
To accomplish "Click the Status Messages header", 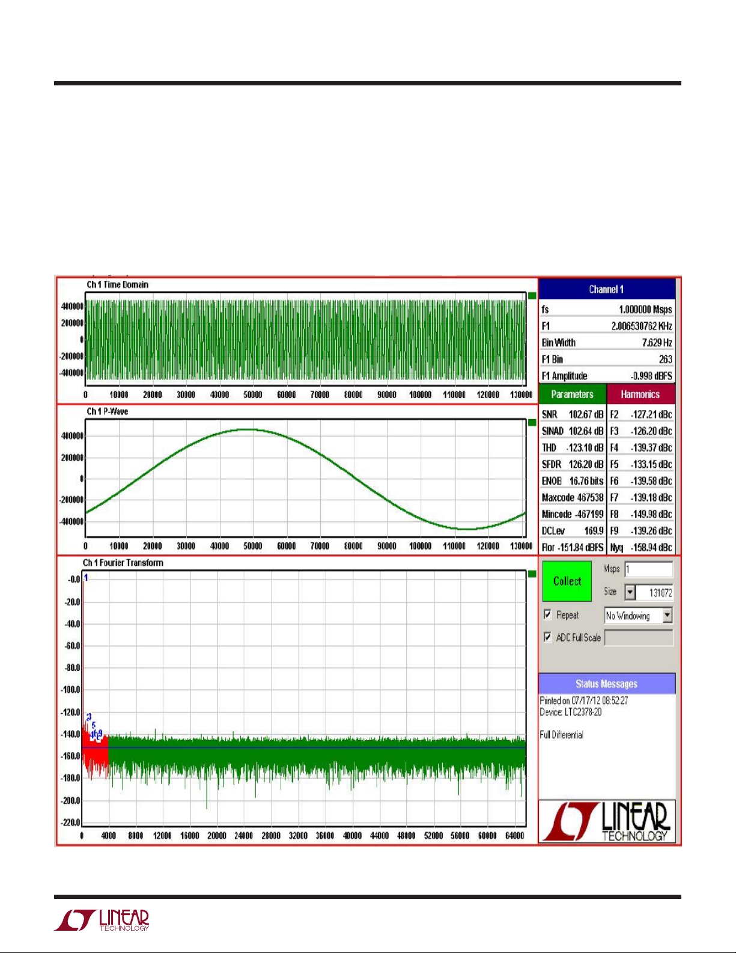I will pos(606,684).
